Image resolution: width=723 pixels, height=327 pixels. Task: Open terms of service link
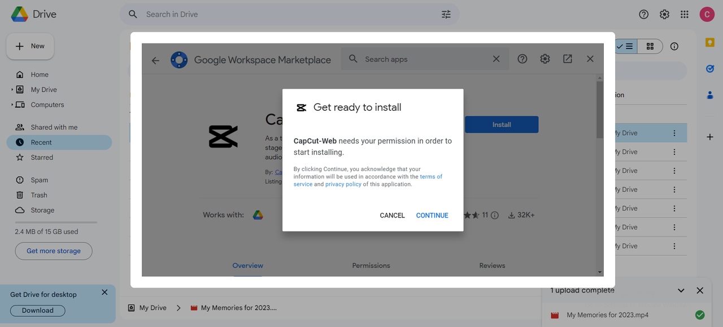pyautogui.click(x=431, y=177)
